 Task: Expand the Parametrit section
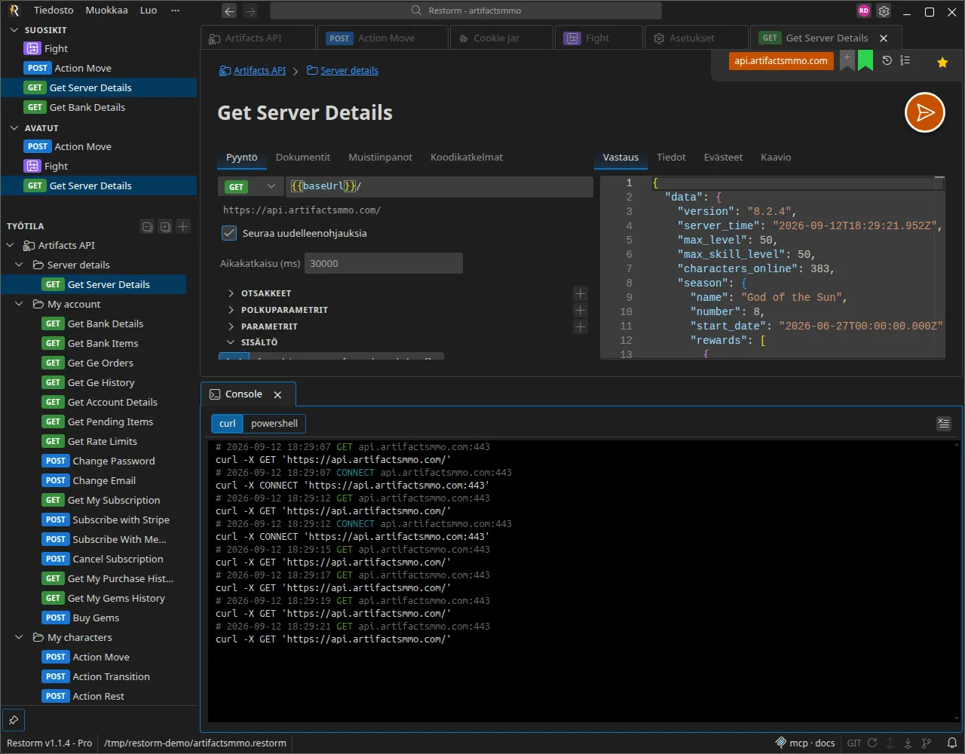pyautogui.click(x=231, y=326)
